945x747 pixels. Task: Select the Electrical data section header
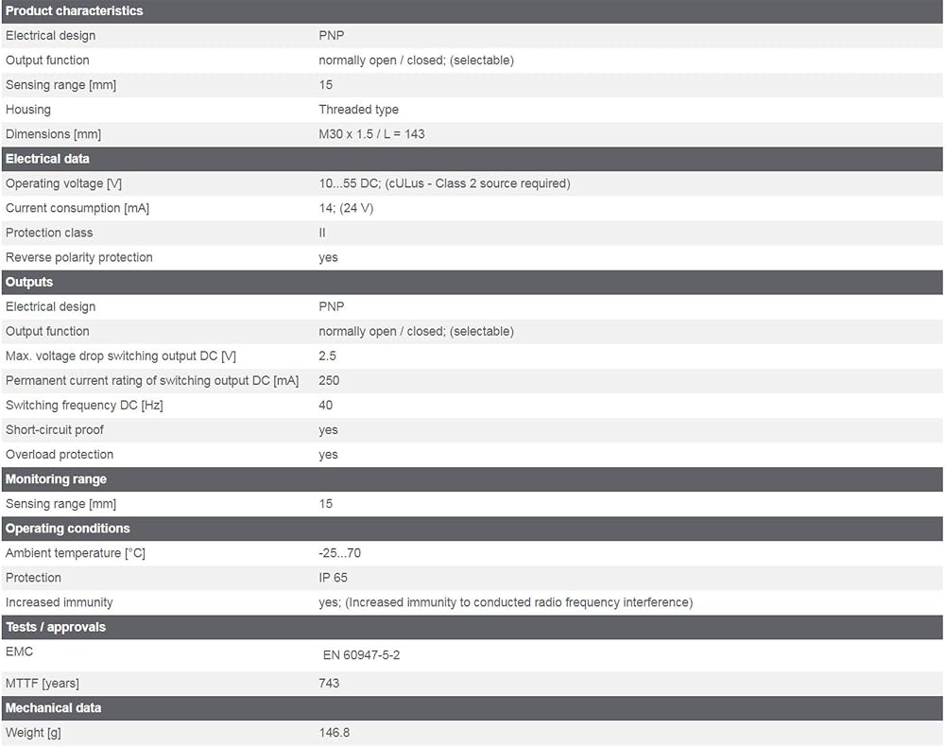[472, 159]
